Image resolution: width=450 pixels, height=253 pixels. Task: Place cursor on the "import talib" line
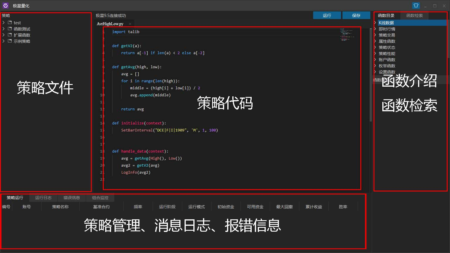[126, 32]
